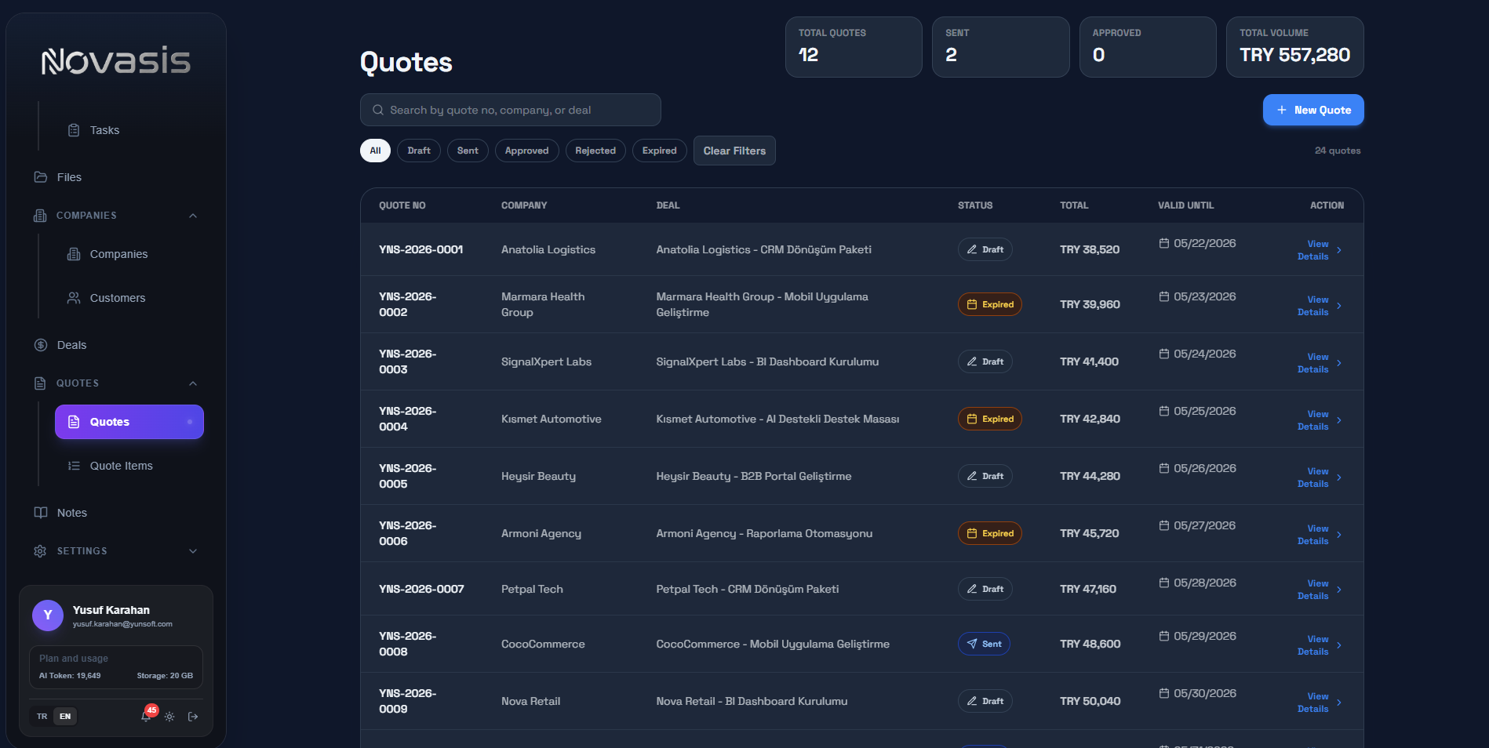Click Clear Filters button
Image resolution: width=1489 pixels, height=748 pixels.
(734, 151)
